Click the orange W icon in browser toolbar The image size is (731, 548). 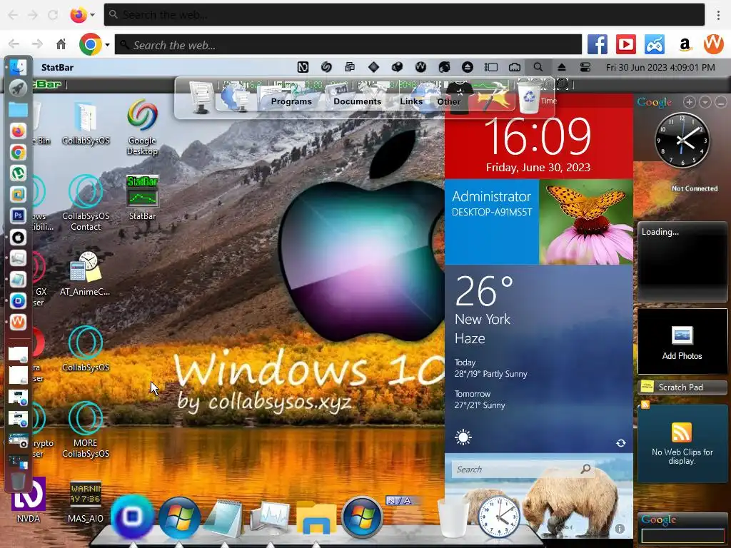pos(713,44)
